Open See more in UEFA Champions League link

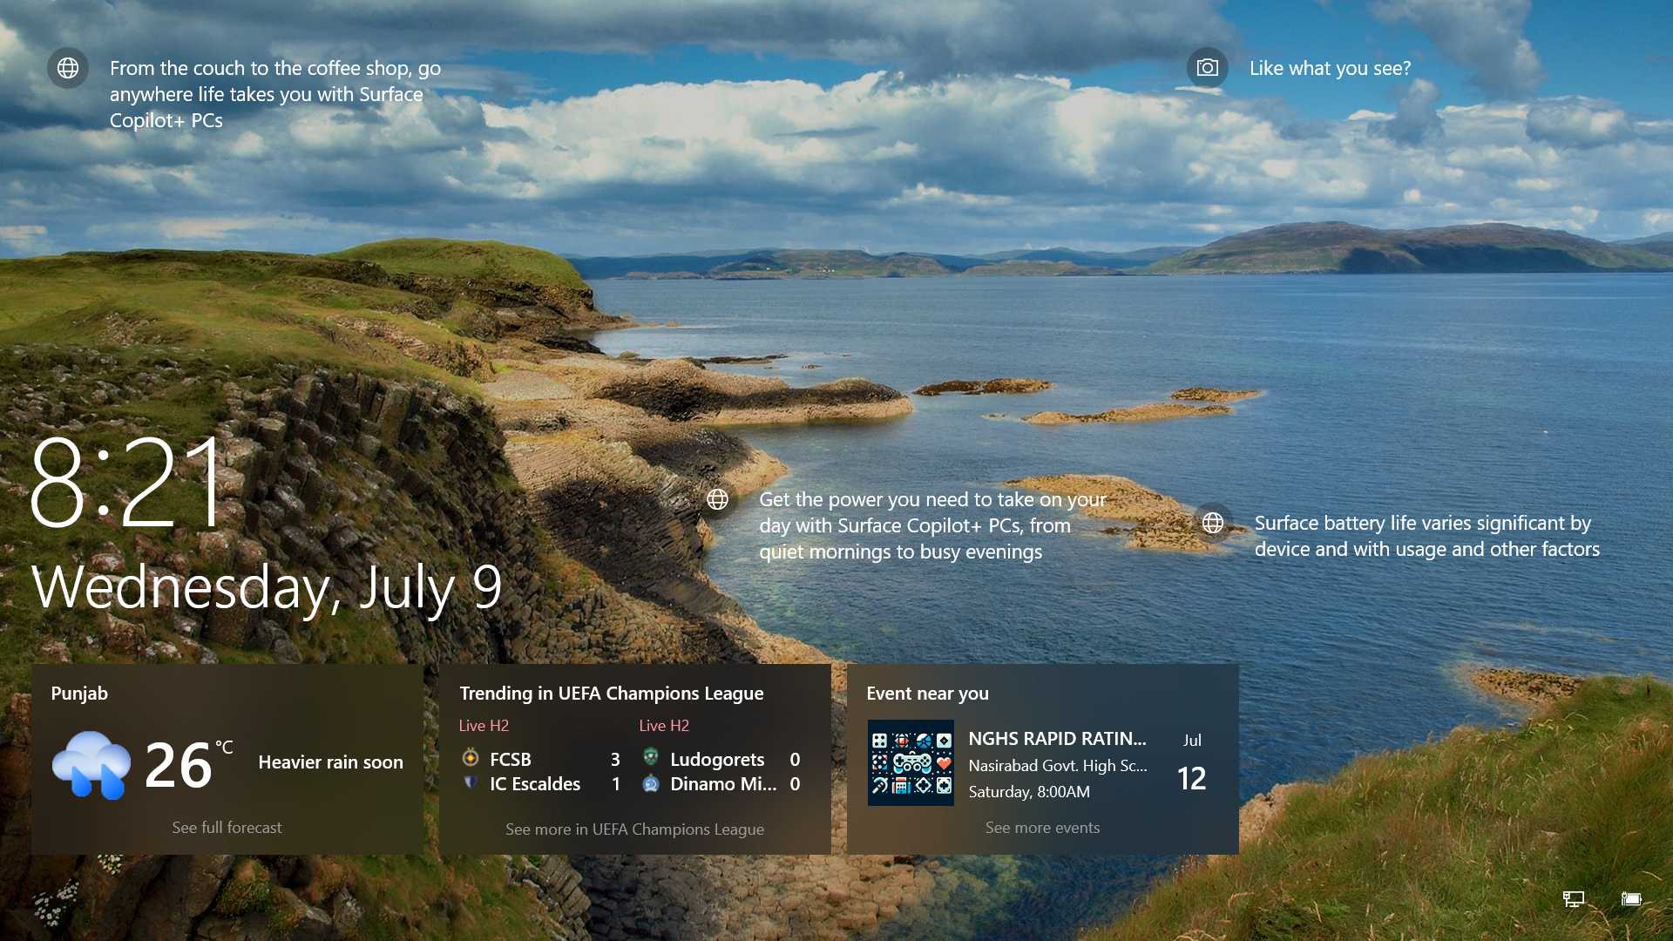[634, 829]
